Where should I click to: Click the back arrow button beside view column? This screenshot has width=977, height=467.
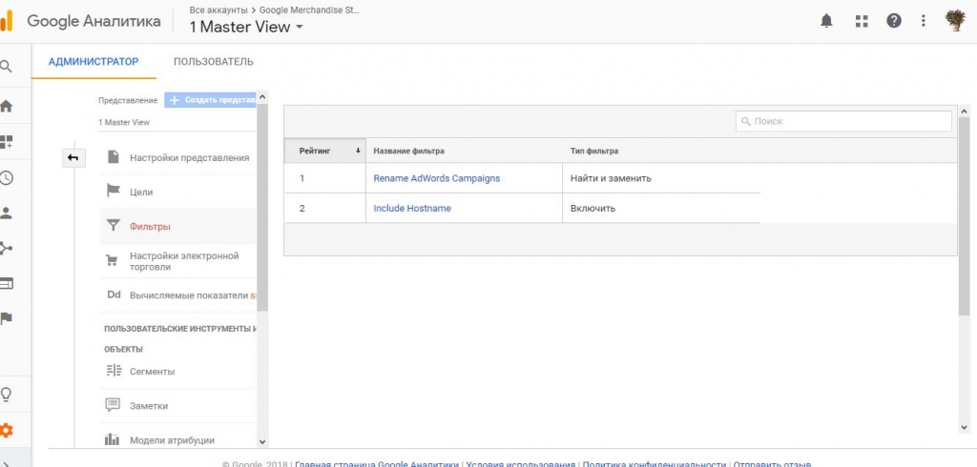(x=73, y=158)
